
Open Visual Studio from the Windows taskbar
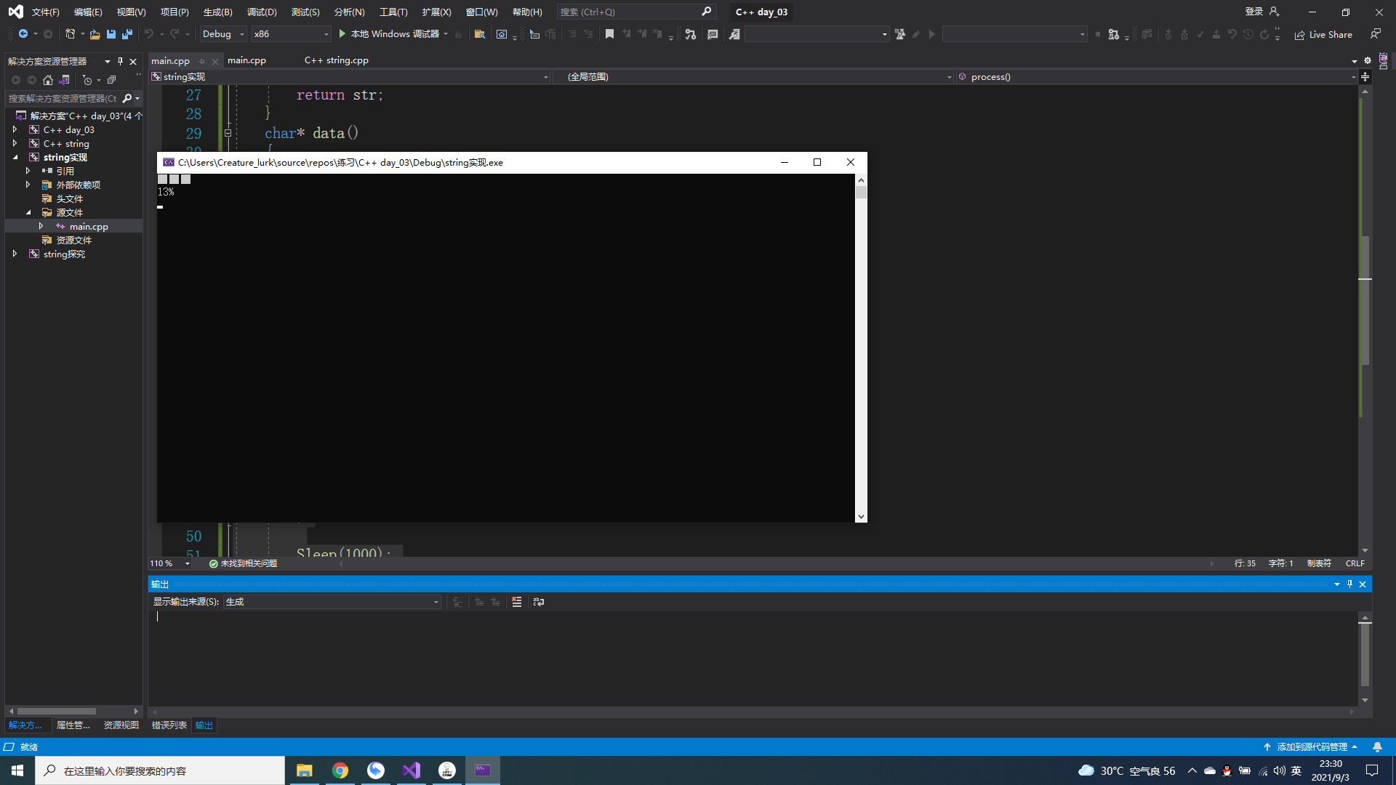pos(412,770)
